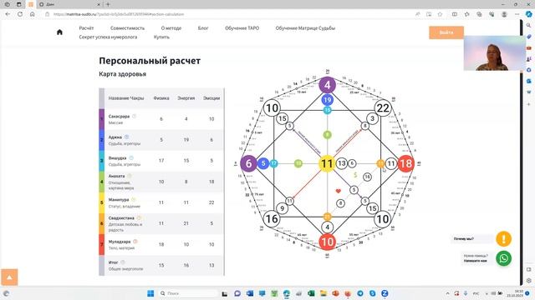The width and height of the screenshot is (535, 300).
Task: Click white circle 16 in matrix corner
Action: (x=272, y=218)
